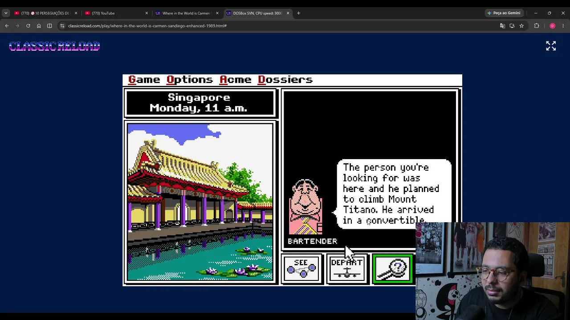Click the 'Peça ao Gemini' button

(x=504, y=13)
